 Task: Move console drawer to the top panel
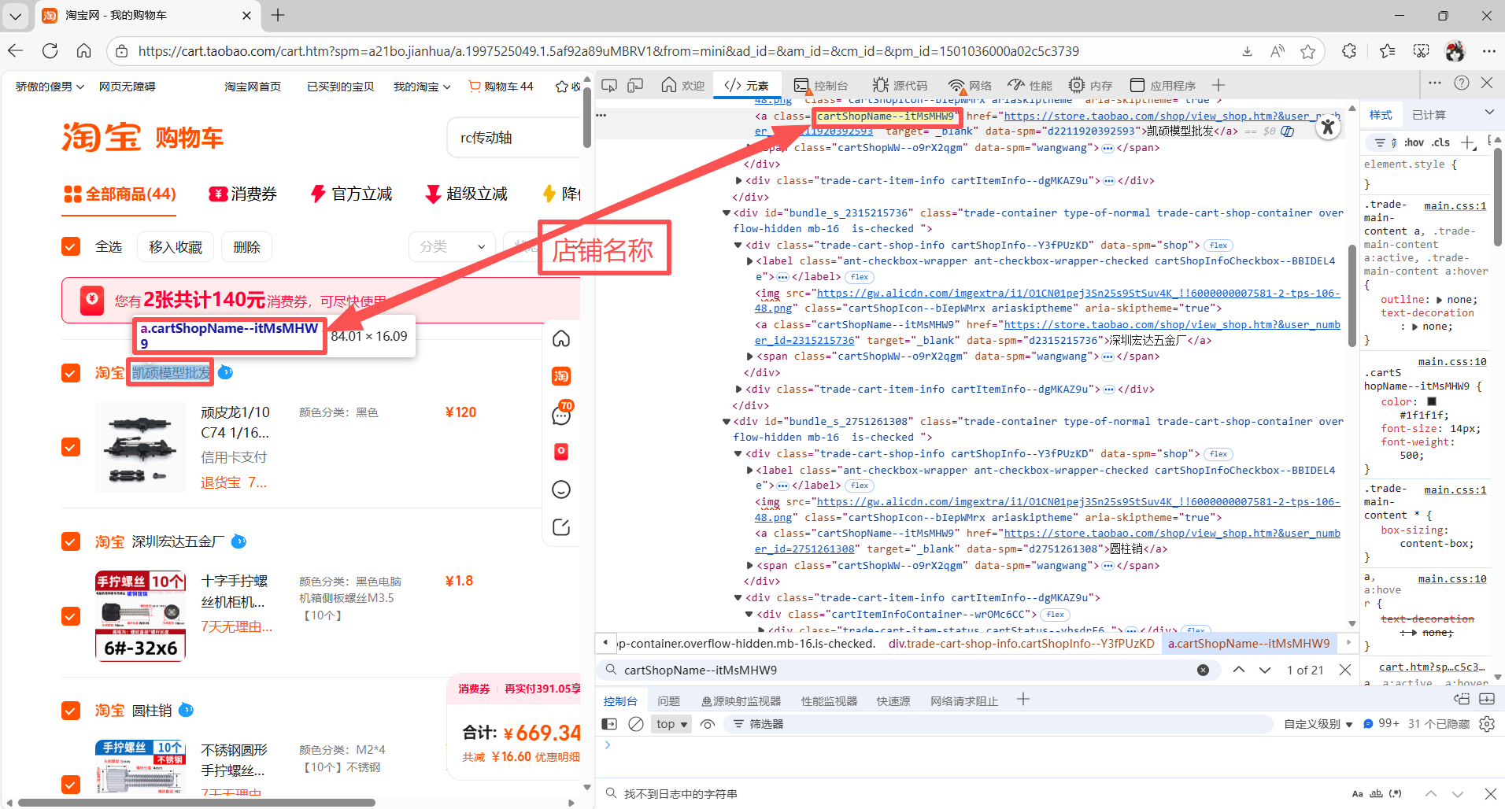[x=1462, y=699]
